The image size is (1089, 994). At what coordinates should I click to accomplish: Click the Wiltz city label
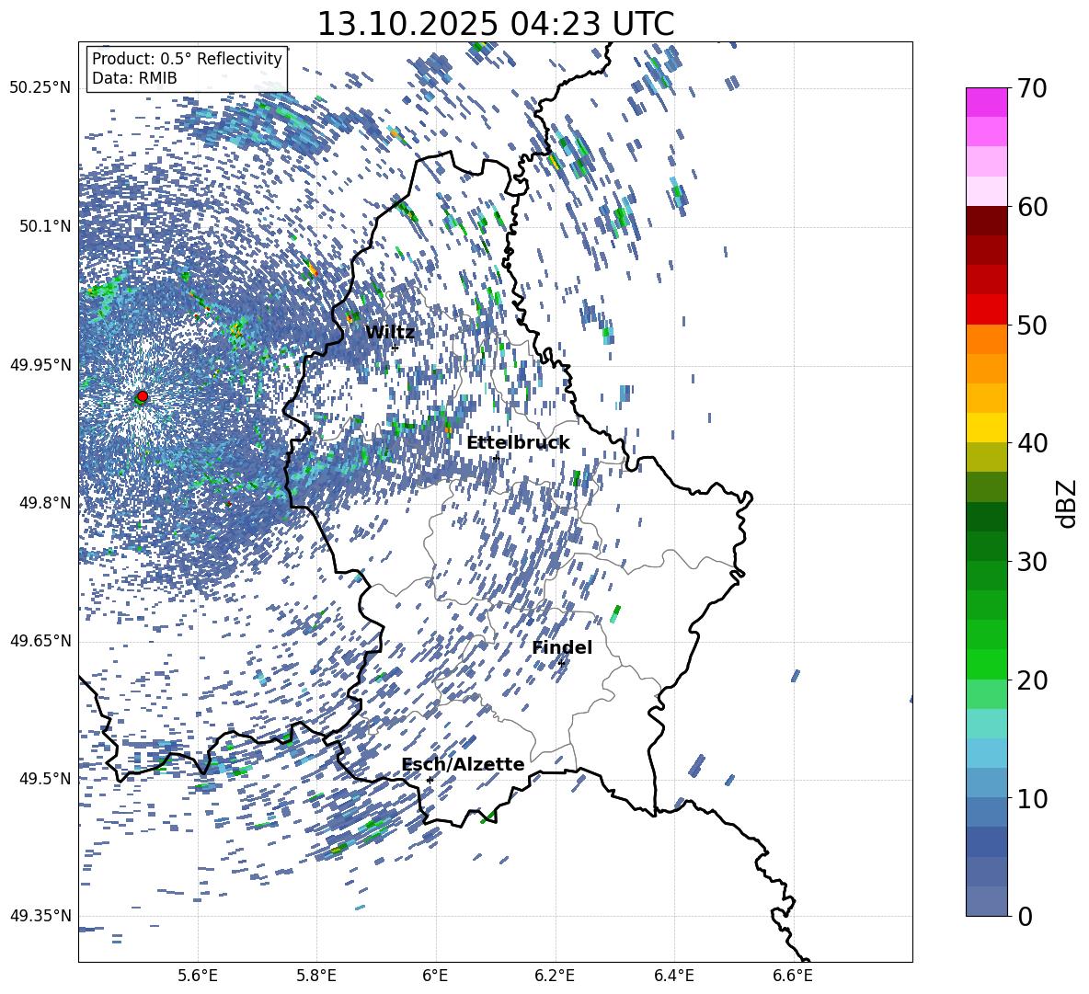tap(390, 333)
